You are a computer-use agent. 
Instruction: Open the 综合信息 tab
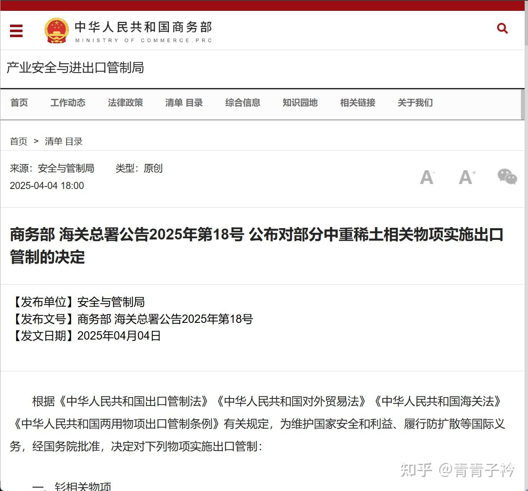tap(242, 103)
